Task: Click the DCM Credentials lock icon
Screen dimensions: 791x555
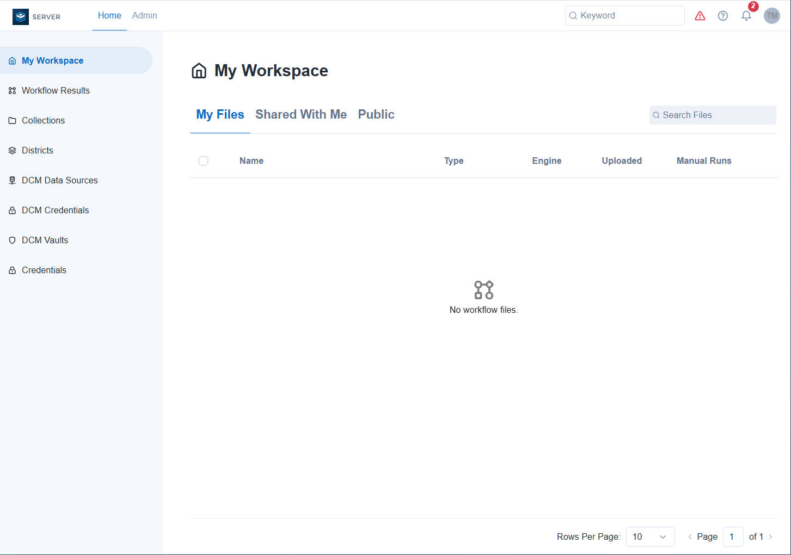Action: 12,211
